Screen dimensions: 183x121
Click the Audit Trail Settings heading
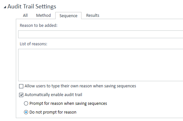point(32,6)
